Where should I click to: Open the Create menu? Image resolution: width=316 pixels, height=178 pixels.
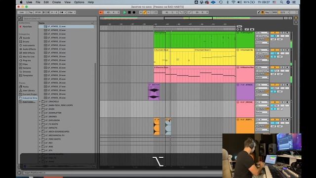pos(56,2)
